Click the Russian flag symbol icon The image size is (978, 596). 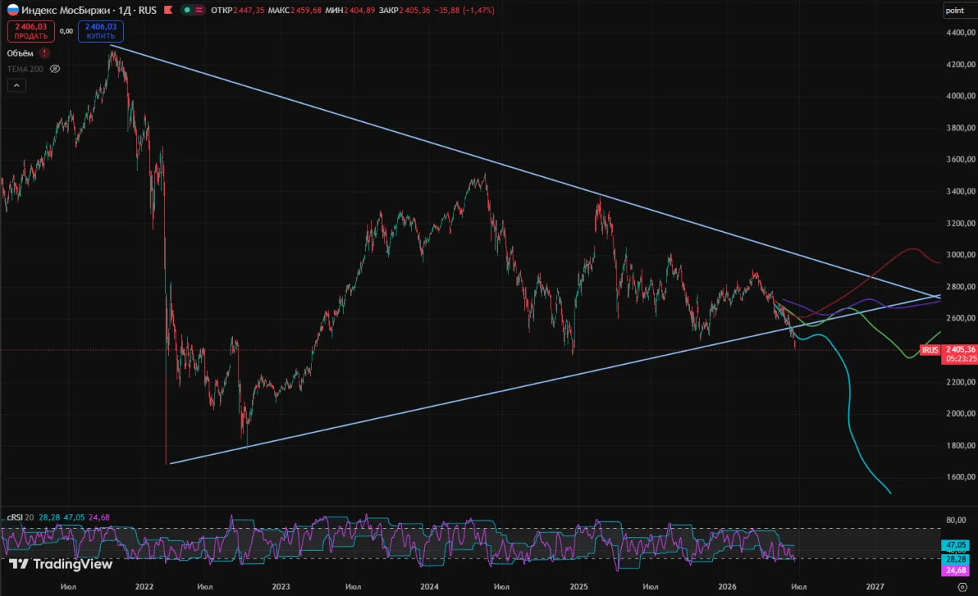click(x=13, y=10)
